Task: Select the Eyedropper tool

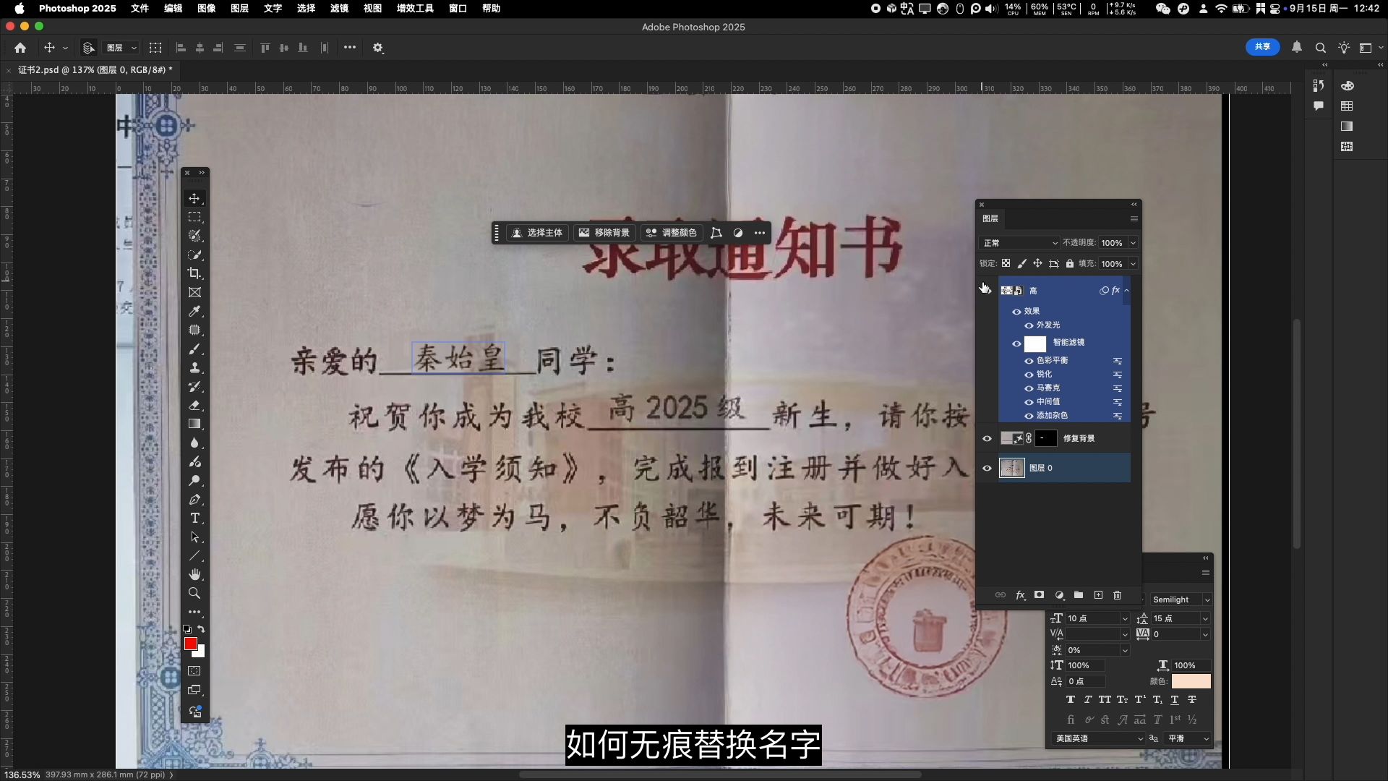Action: [194, 311]
